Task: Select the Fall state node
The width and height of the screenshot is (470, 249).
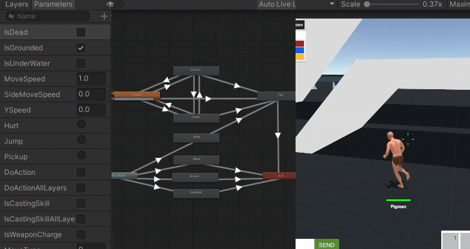Action: tap(276, 96)
